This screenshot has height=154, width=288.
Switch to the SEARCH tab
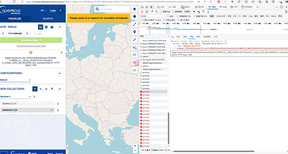tap(48, 19)
